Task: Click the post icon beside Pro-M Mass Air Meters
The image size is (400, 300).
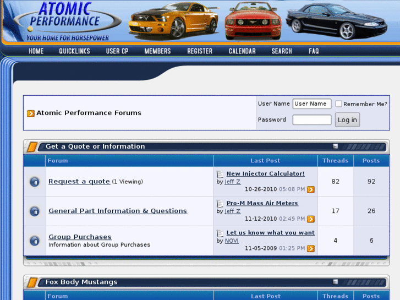Action: click(220, 204)
